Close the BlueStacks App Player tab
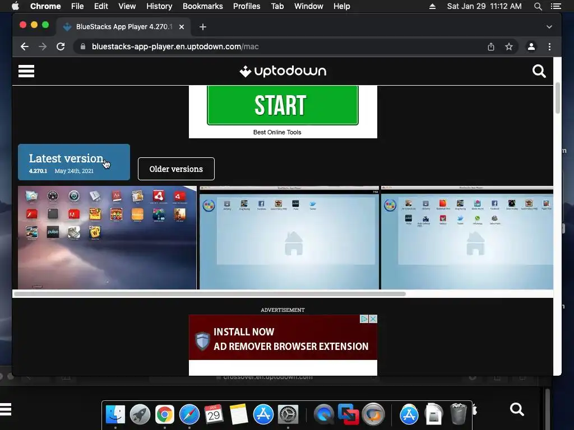This screenshot has height=430, width=574. click(182, 27)
